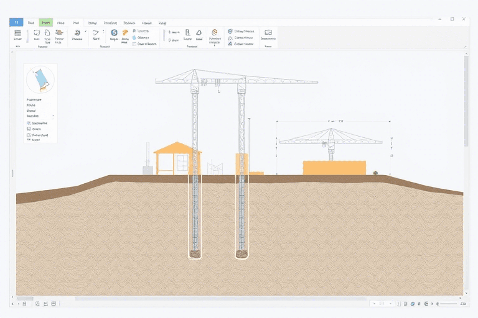Click the blue round icon in the status bar
478x318 pixels.
(413, 304)
